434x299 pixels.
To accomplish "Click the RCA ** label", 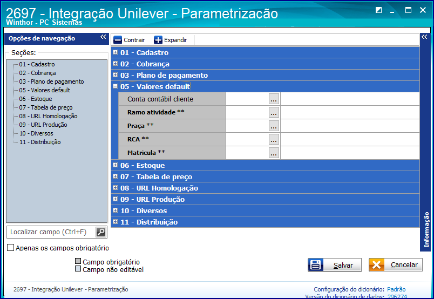I will point(138,139).
